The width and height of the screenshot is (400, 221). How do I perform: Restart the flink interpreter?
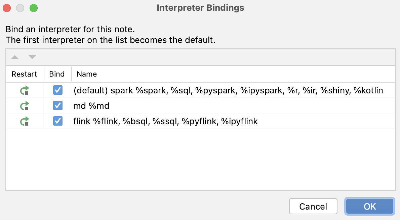(25, 121)
